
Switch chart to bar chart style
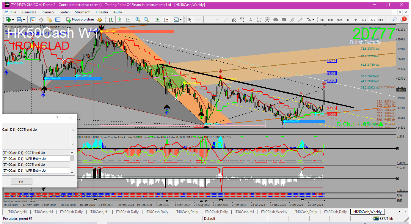[111, 20]
